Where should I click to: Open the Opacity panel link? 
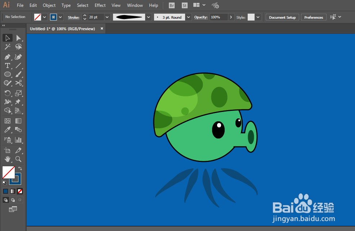tap(201, 17)
